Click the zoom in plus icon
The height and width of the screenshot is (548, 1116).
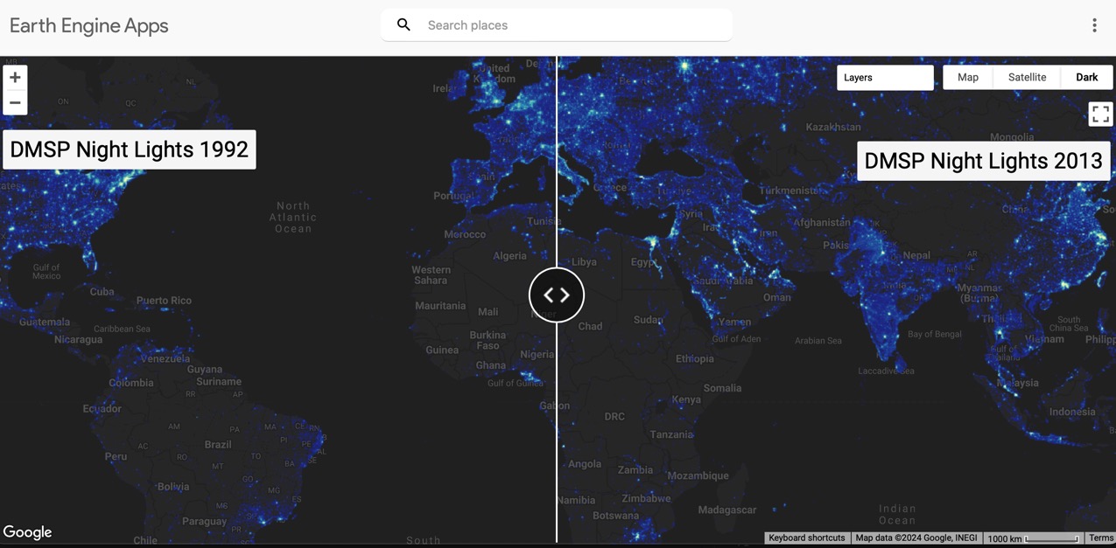[x=15, y=77]
